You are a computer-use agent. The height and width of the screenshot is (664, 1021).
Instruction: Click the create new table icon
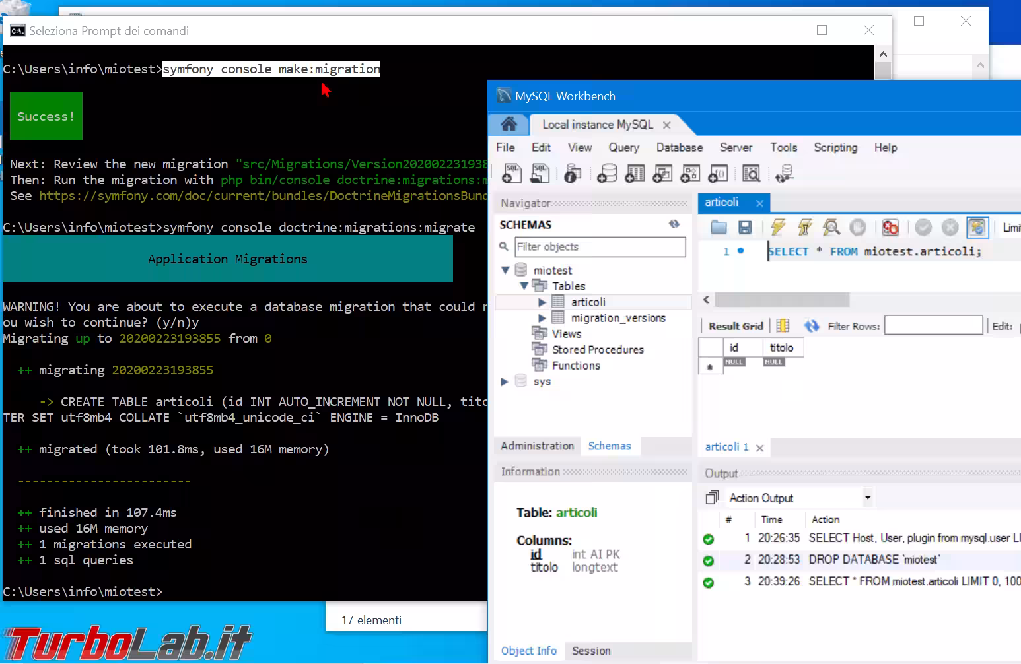(634, 173)
